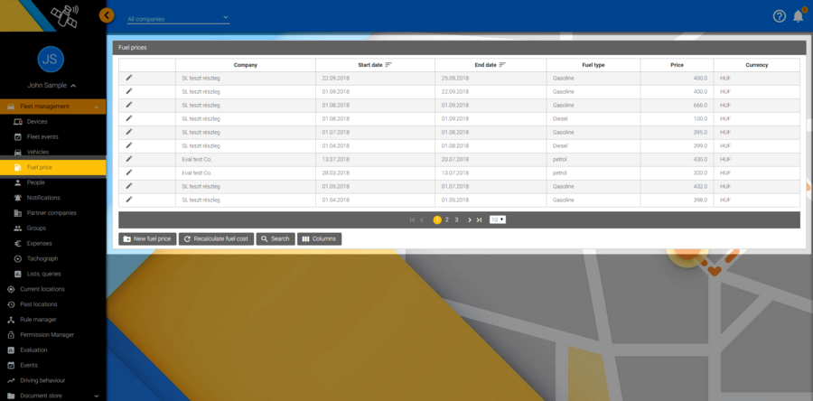Go to last page of table
This screenshot has height=401, width=813.
coord(479,219)
